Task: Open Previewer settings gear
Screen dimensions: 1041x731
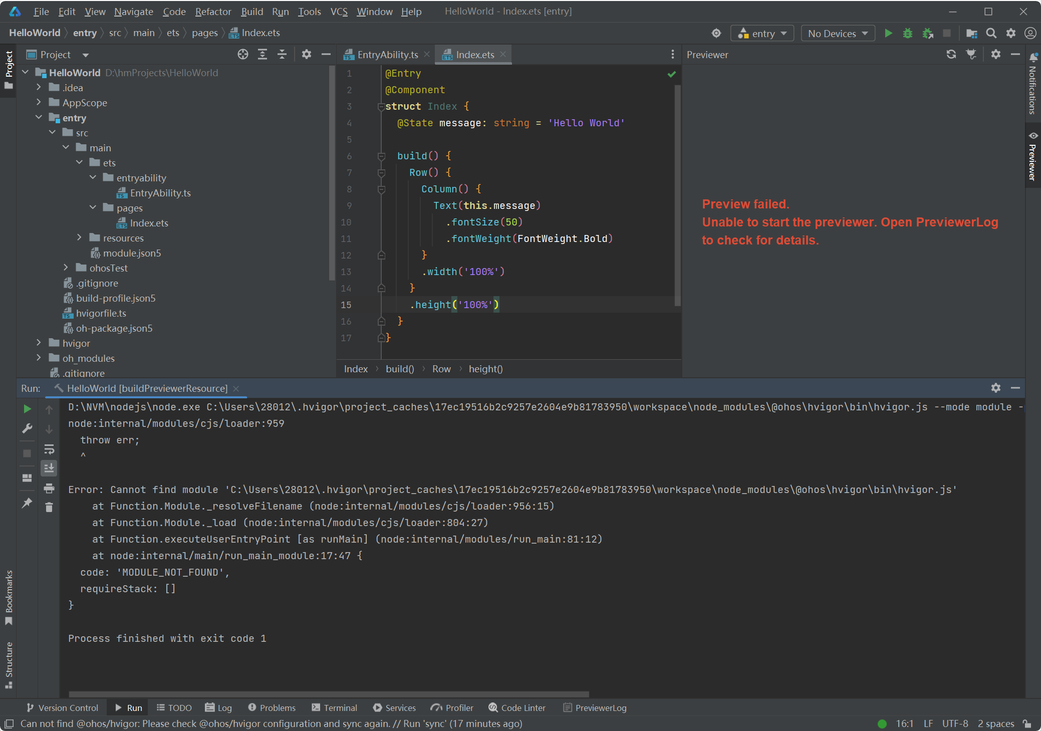Action: 996,55
